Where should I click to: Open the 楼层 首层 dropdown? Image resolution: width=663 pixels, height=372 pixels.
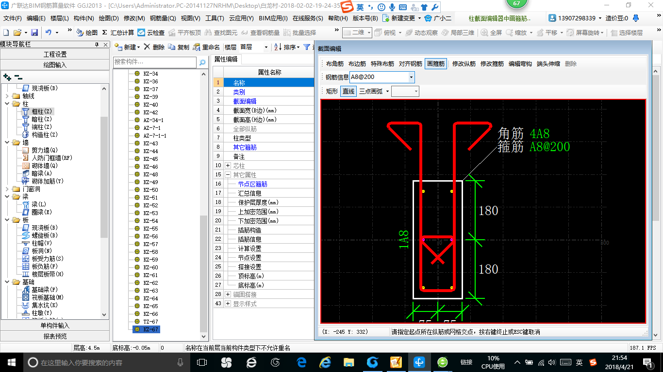pyautogui.click(x=266, y=47)
